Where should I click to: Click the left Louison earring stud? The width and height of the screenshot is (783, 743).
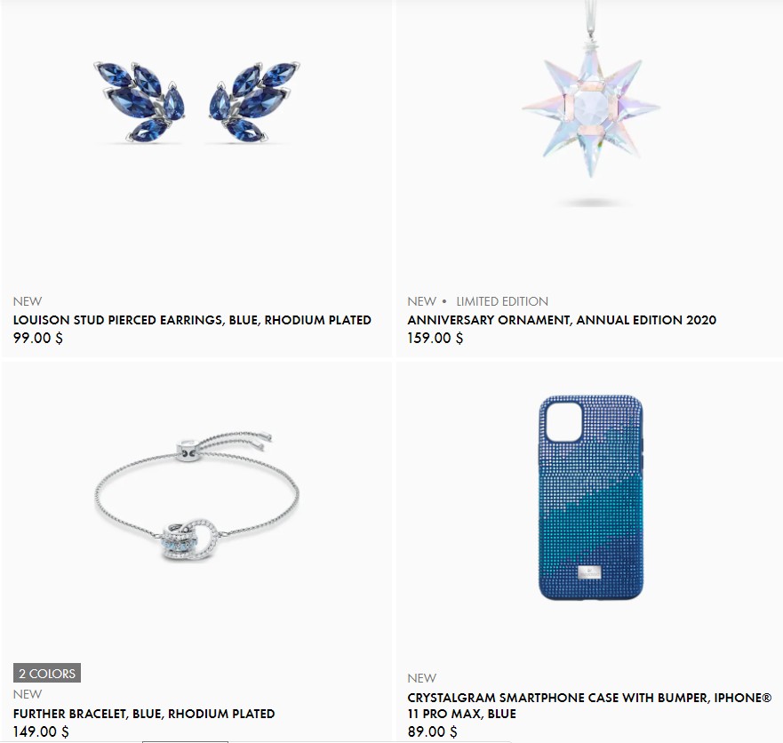(140, 102)
